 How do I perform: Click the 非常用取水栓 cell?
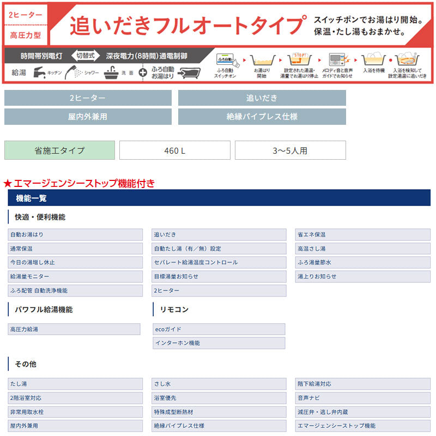[x=75, y=412]
